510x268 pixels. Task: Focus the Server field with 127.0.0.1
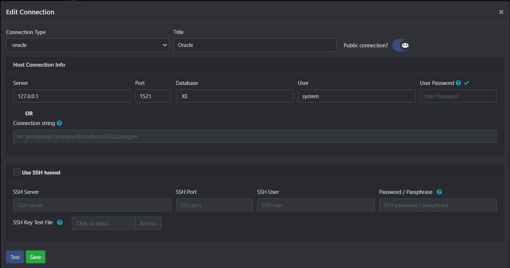pyautogui.click(x=72, y=96)
